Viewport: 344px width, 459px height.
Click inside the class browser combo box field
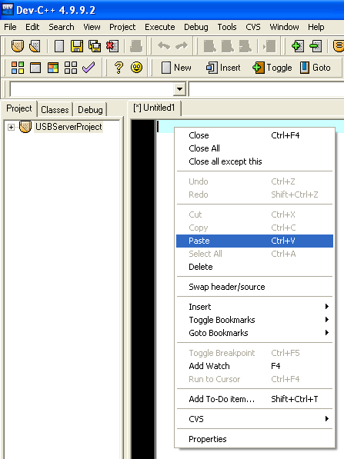tap(92, 89)
